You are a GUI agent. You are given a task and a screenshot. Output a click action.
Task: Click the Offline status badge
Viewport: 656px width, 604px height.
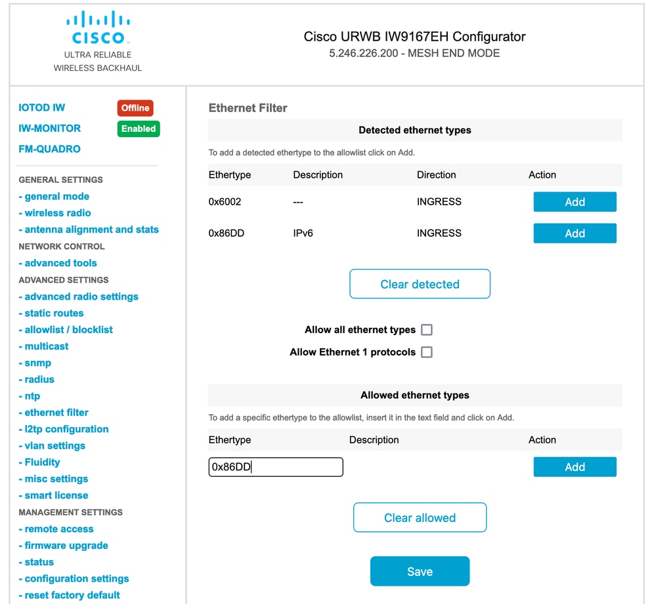[135, 108]
